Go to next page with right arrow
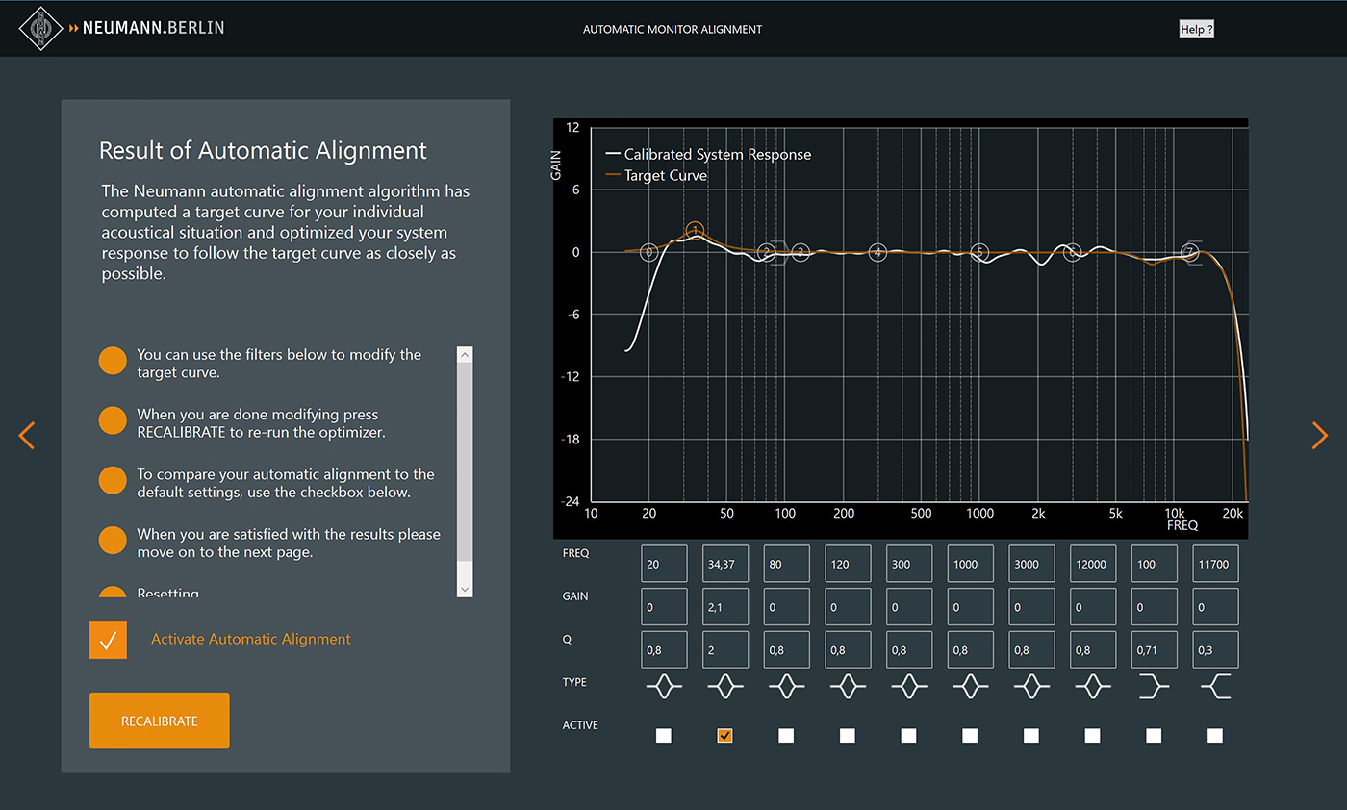 click(1319, 436)
